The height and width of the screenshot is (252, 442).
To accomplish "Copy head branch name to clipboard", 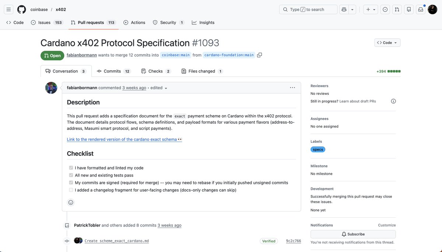I will pos(259,55).
